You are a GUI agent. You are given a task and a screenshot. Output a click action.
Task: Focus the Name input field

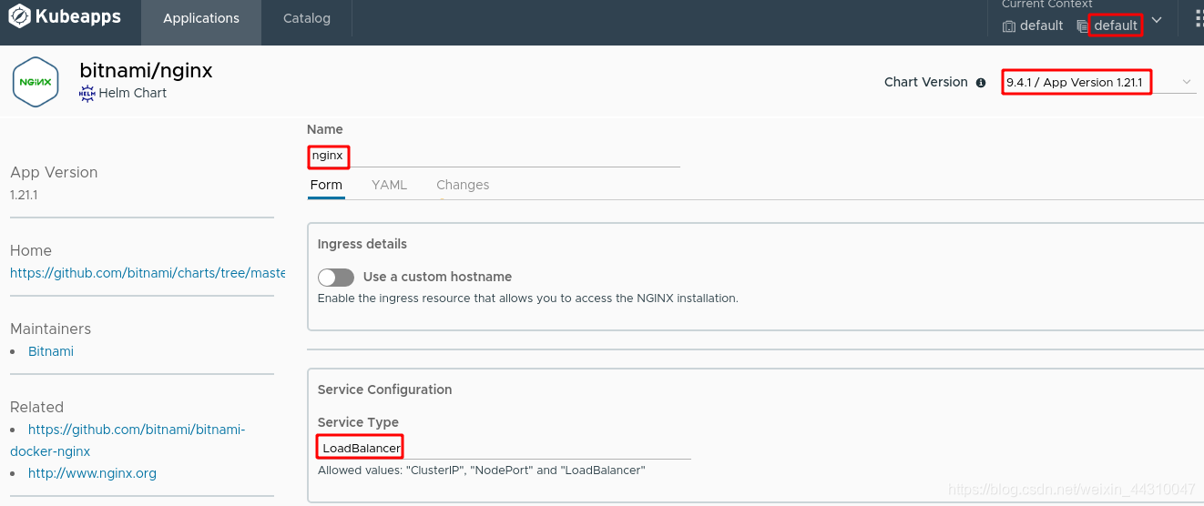(x=494, y=156)
